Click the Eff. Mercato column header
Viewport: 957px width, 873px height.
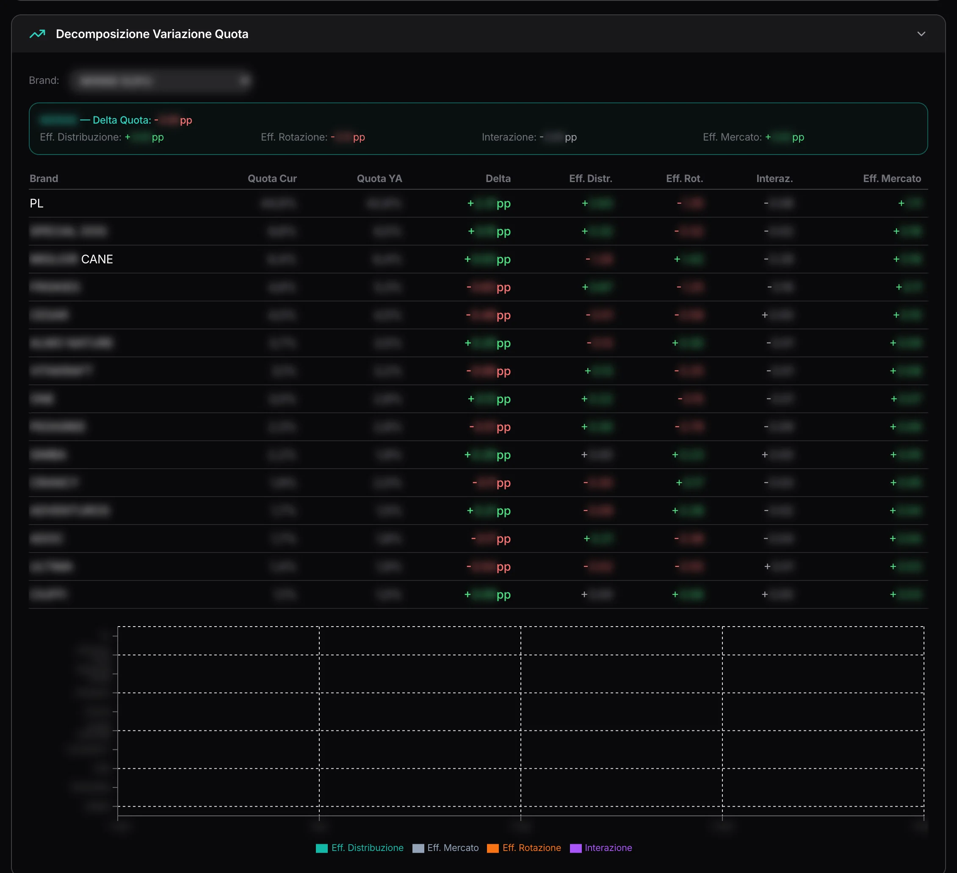[x=891, y=179]
